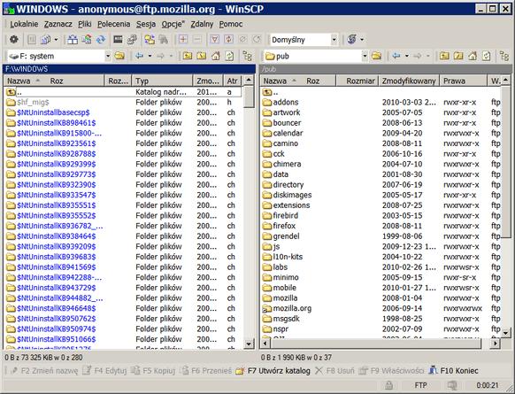Open the compare directories toolbar icon
The width and height of the screenshot is (515, 394).
pyautogui.click(x=73, y=40)
